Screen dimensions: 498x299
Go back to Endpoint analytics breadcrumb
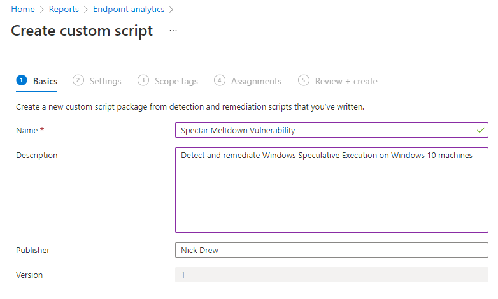click(x=129, y=9)
